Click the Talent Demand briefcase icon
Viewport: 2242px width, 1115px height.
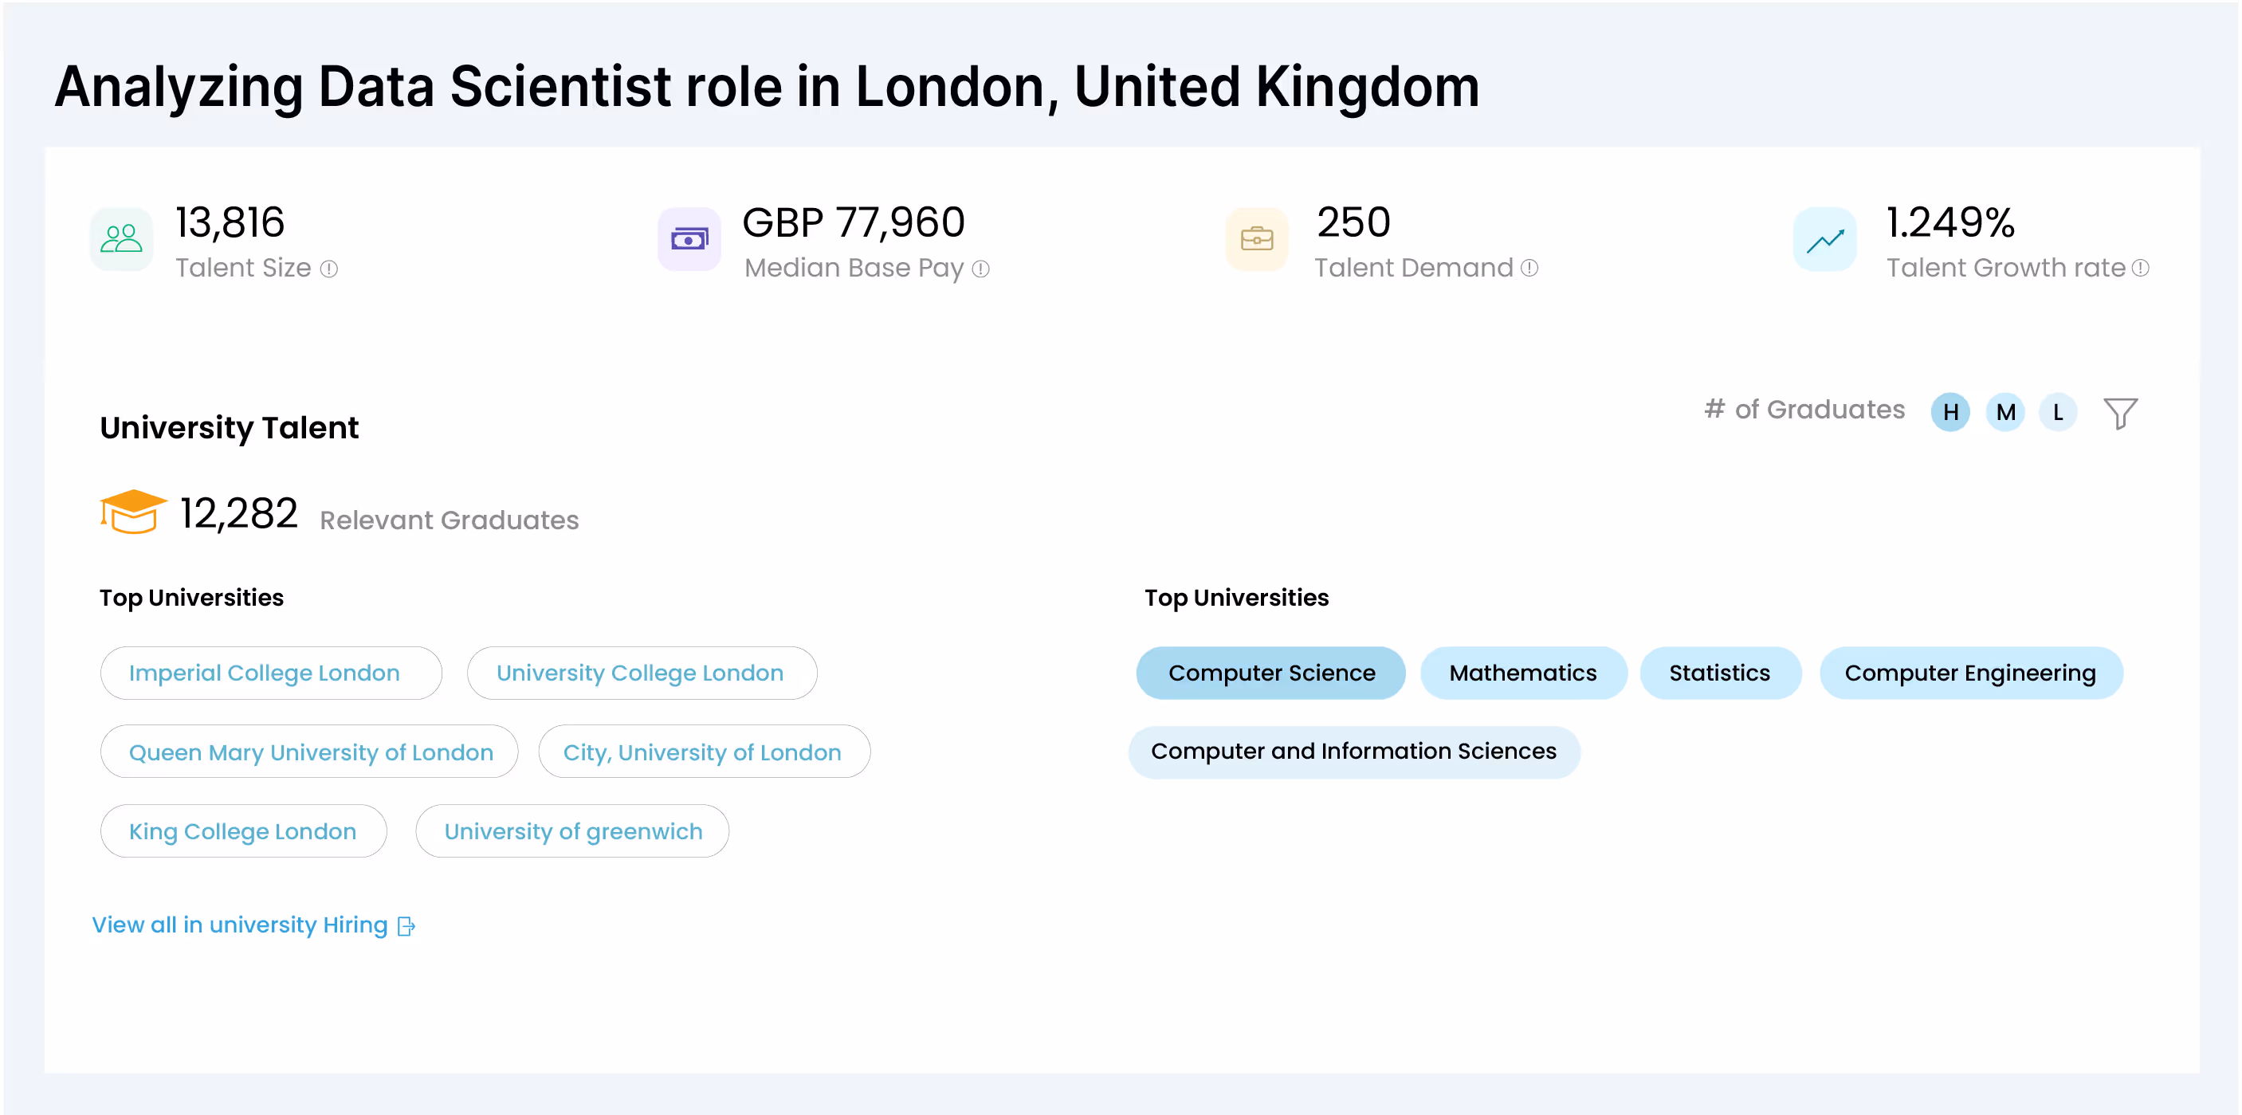click(1257, 238)
